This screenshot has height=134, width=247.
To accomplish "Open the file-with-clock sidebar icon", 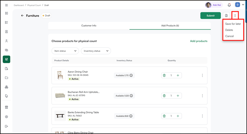I will point(7,69).
